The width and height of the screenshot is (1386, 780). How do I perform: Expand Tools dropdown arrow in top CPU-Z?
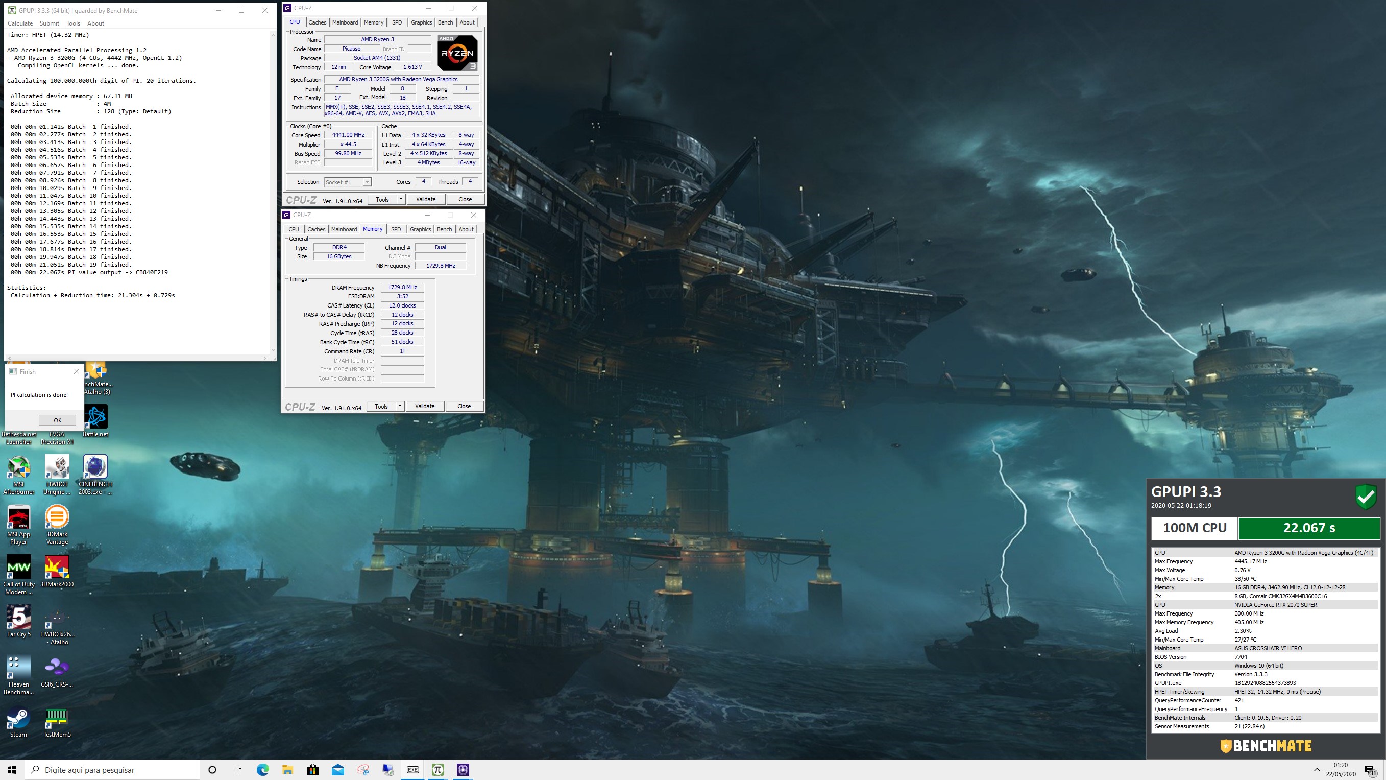click(401, 199)
